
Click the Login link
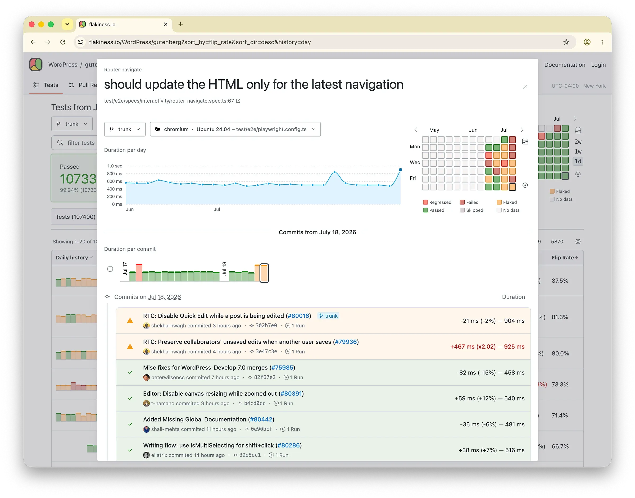tap(598, 65)
